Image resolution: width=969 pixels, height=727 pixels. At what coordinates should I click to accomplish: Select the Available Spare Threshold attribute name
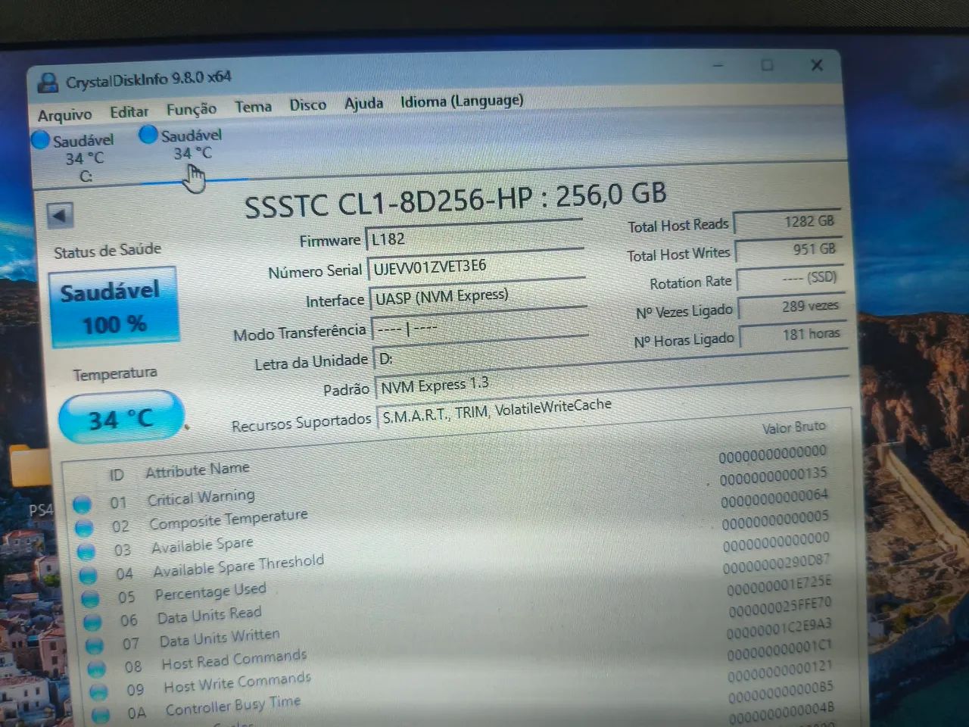pyautogui.click(x=238, y=565)
